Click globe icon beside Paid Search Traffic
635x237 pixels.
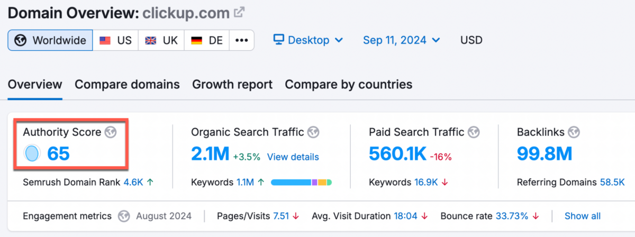(474, 132)
